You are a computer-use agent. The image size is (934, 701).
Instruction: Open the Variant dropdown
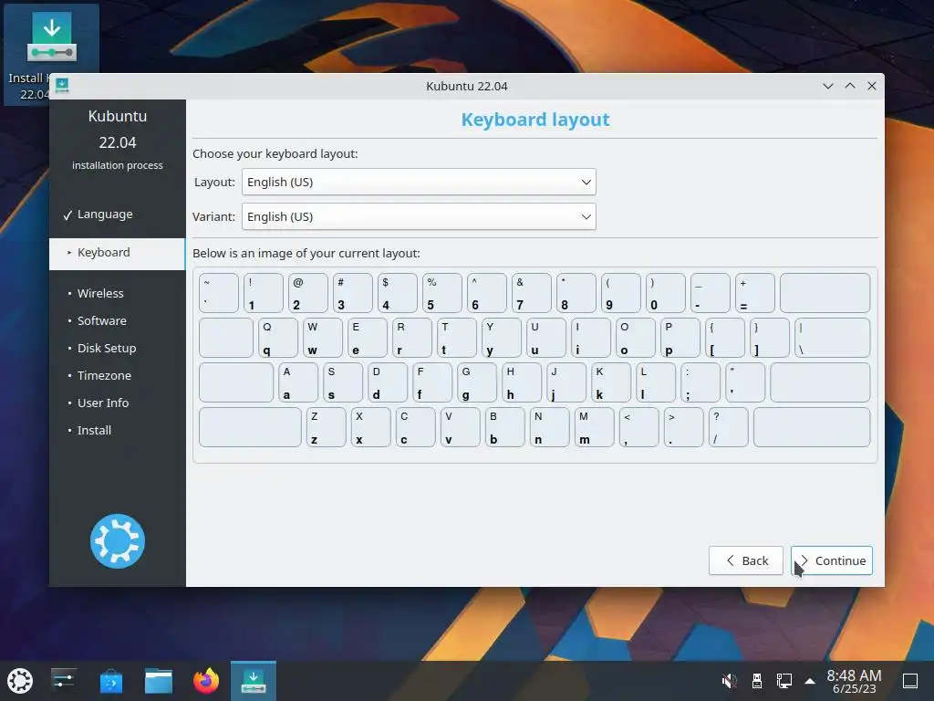(x=419, y=216)
